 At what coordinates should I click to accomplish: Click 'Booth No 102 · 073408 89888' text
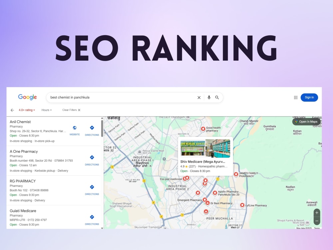(29, 190)
